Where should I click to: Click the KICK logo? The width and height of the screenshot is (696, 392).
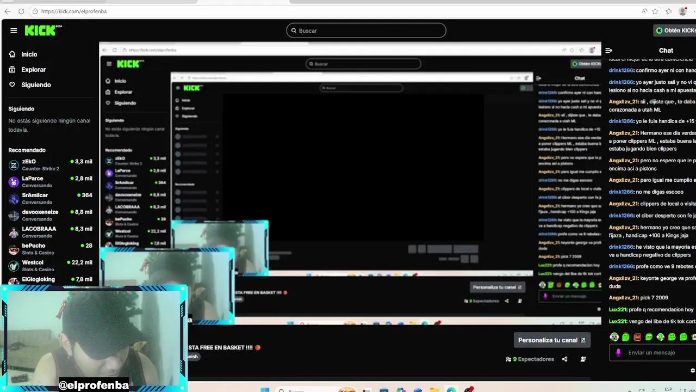[43, 30]
